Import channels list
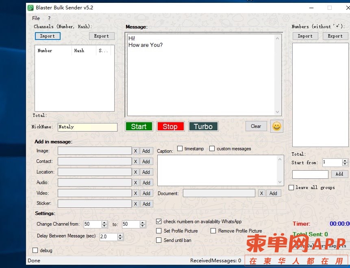 coord(48,36)
